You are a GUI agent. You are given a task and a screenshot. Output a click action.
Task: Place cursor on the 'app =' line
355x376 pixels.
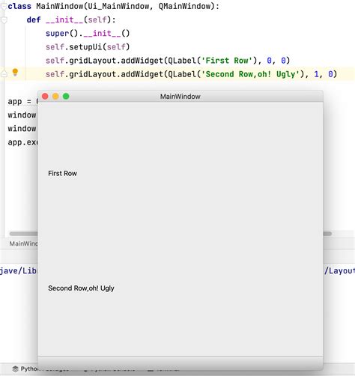click(x=22, y=101)
